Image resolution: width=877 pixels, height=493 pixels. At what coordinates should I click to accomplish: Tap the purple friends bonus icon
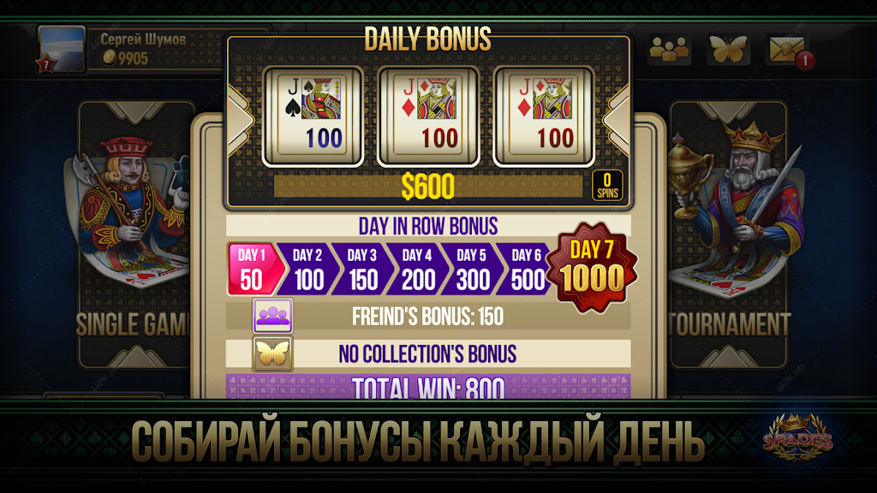click(x=273, y=316)
